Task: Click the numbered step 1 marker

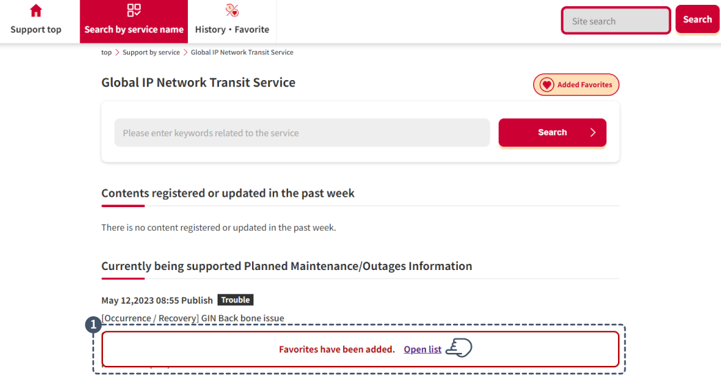Action: (92, 325)
